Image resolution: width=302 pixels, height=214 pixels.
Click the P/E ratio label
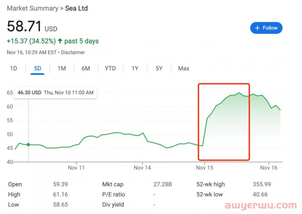(114, 195)
